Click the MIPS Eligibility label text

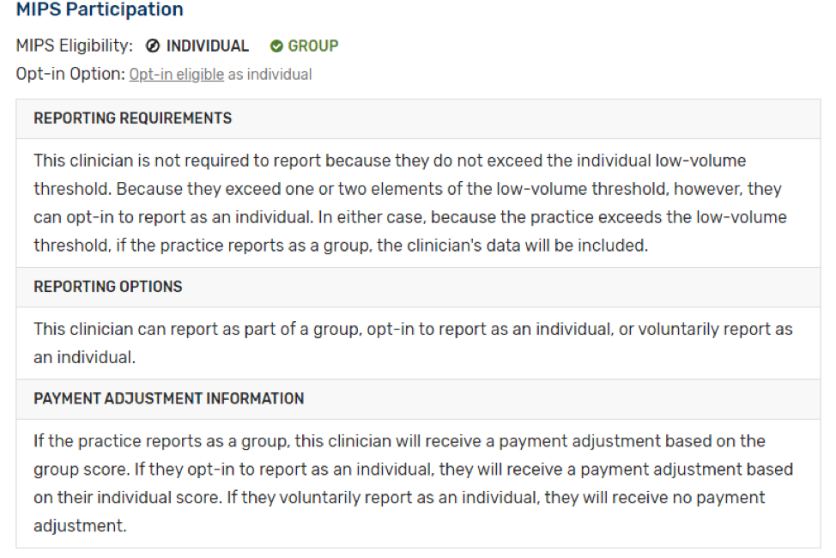point(74,45)
